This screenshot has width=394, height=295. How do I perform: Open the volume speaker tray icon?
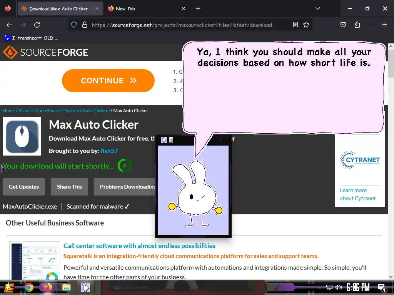[339, 287]
